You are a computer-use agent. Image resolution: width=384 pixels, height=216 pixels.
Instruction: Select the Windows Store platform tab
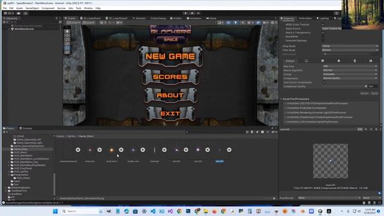371,61
